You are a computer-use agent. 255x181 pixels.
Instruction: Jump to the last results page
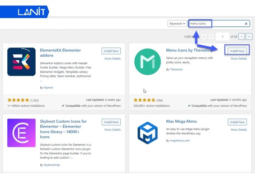click(x=249, y=37)
